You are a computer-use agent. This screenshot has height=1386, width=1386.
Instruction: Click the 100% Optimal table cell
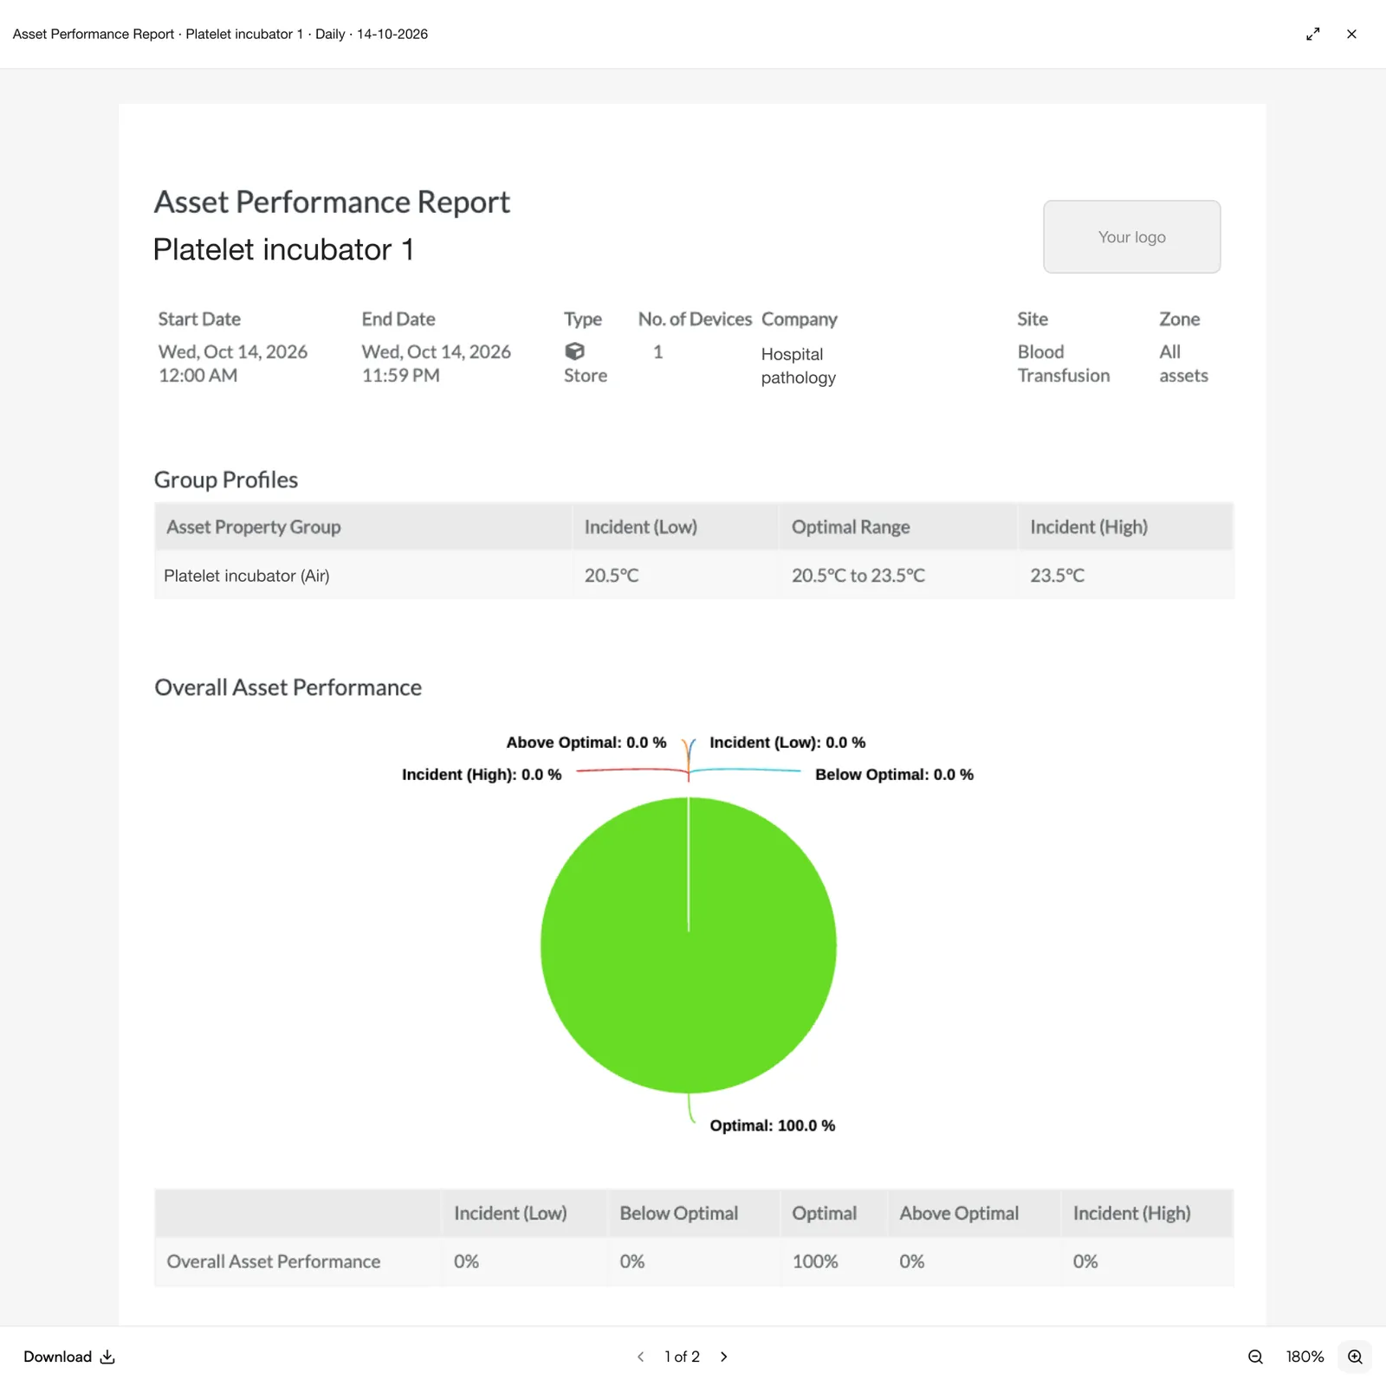coord(834,1261)
